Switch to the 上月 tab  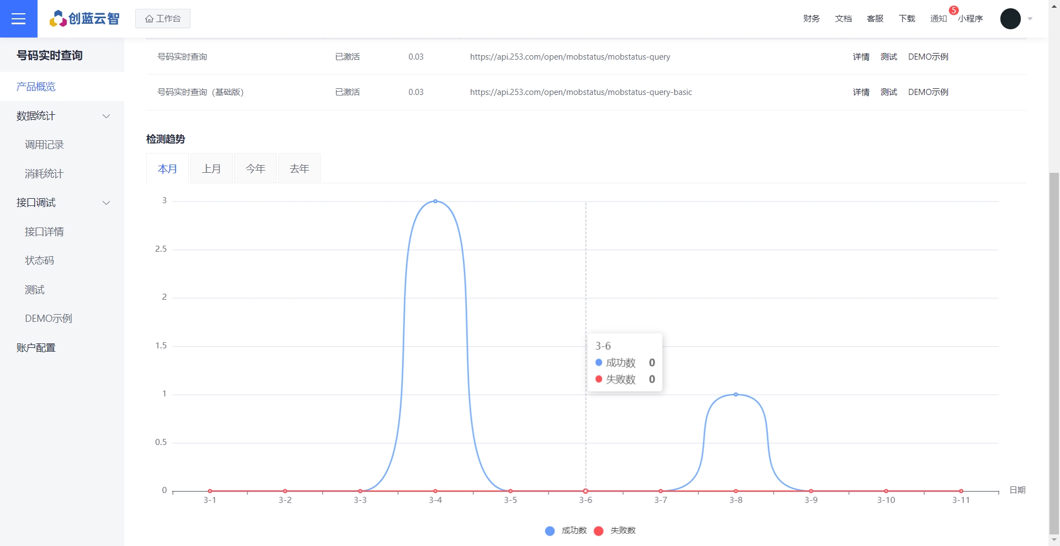[x=211, y=169]
